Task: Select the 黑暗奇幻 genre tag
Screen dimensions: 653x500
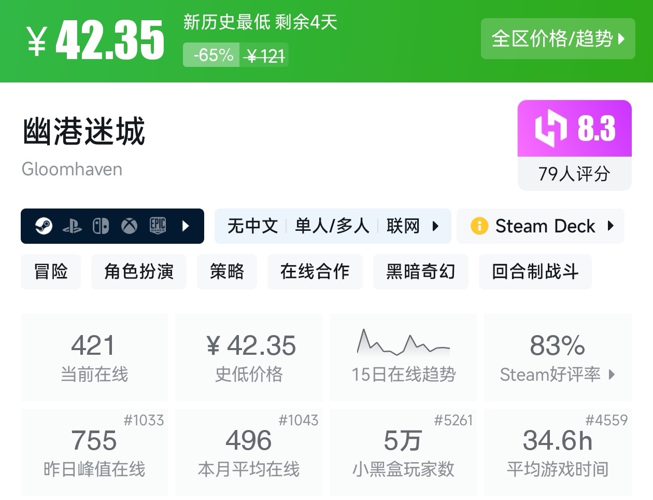Action: tap(420, 272)
